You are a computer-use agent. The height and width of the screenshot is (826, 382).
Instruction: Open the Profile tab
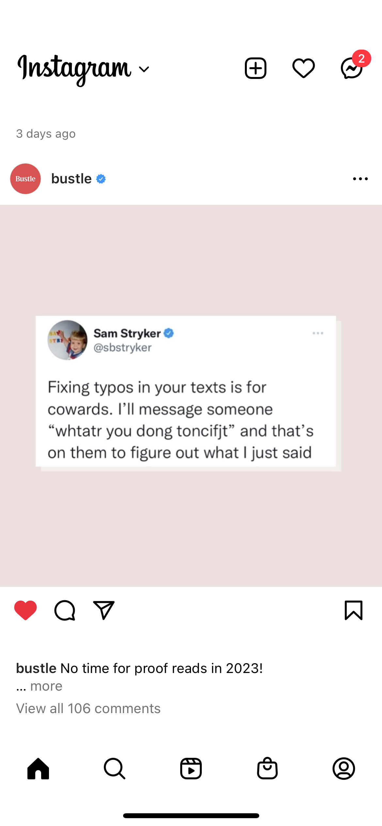344,768
